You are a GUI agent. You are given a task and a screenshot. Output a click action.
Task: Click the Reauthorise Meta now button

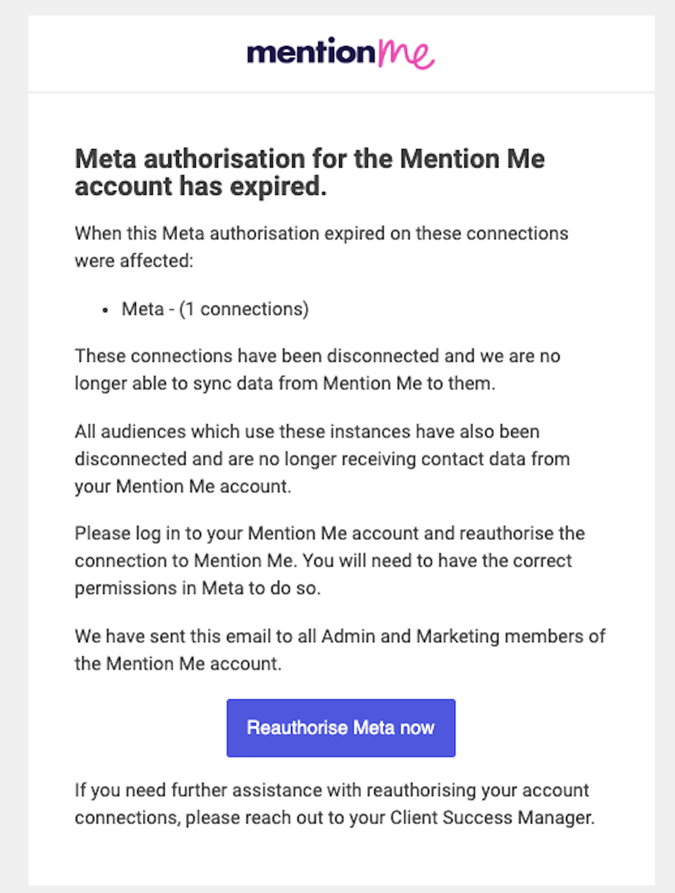[341, 728]
